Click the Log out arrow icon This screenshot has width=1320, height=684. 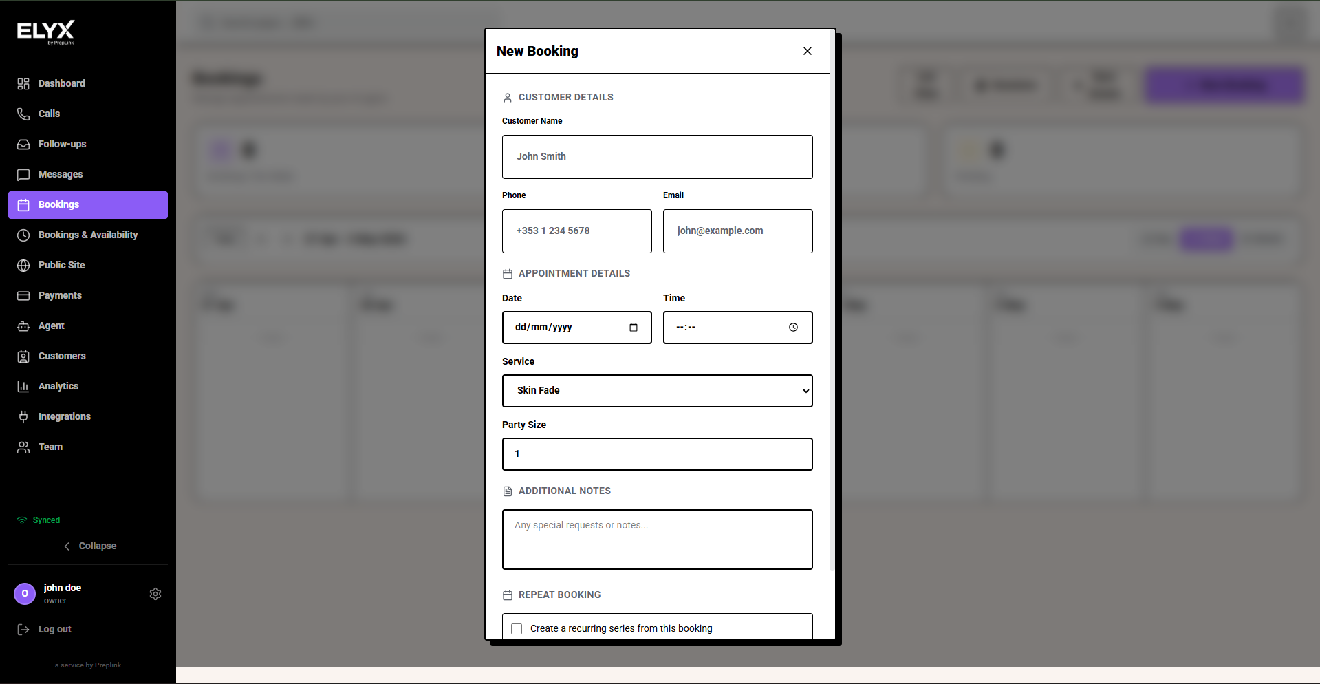[x=23, y=629]
